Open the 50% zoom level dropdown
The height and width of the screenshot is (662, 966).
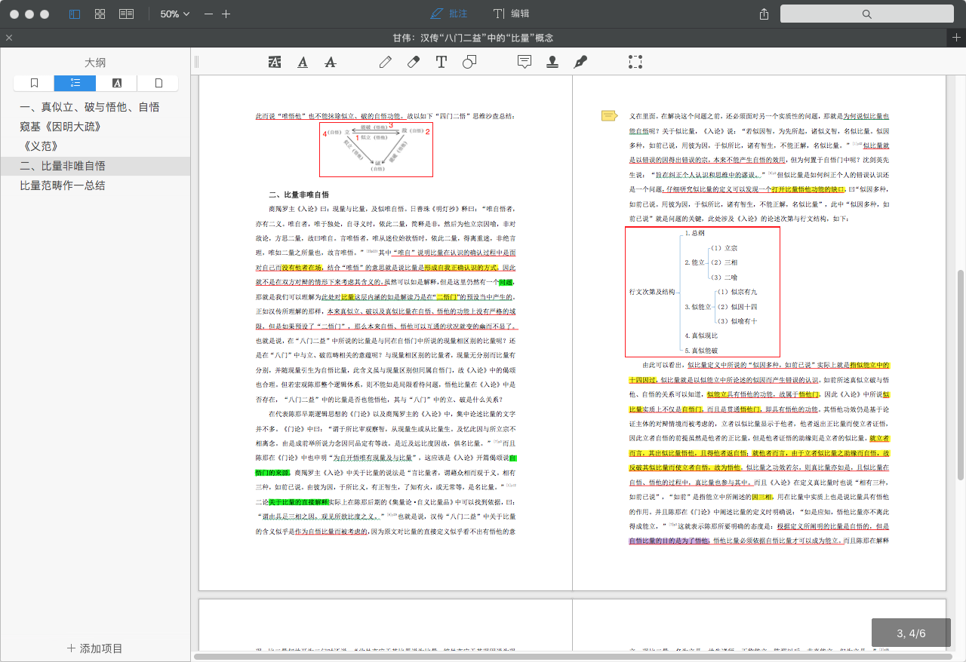(x=174, y=14)
